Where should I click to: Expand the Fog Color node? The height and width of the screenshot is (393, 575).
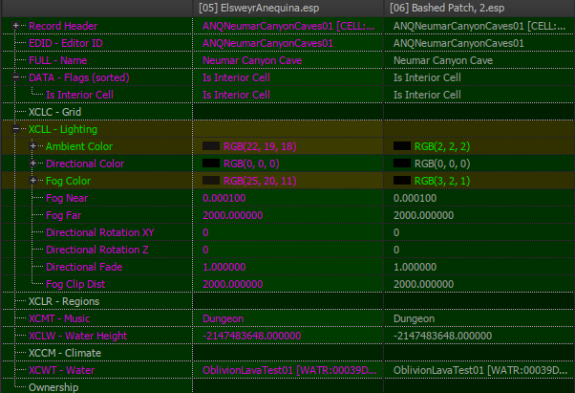pyautogui.click(x=33, y=181)
